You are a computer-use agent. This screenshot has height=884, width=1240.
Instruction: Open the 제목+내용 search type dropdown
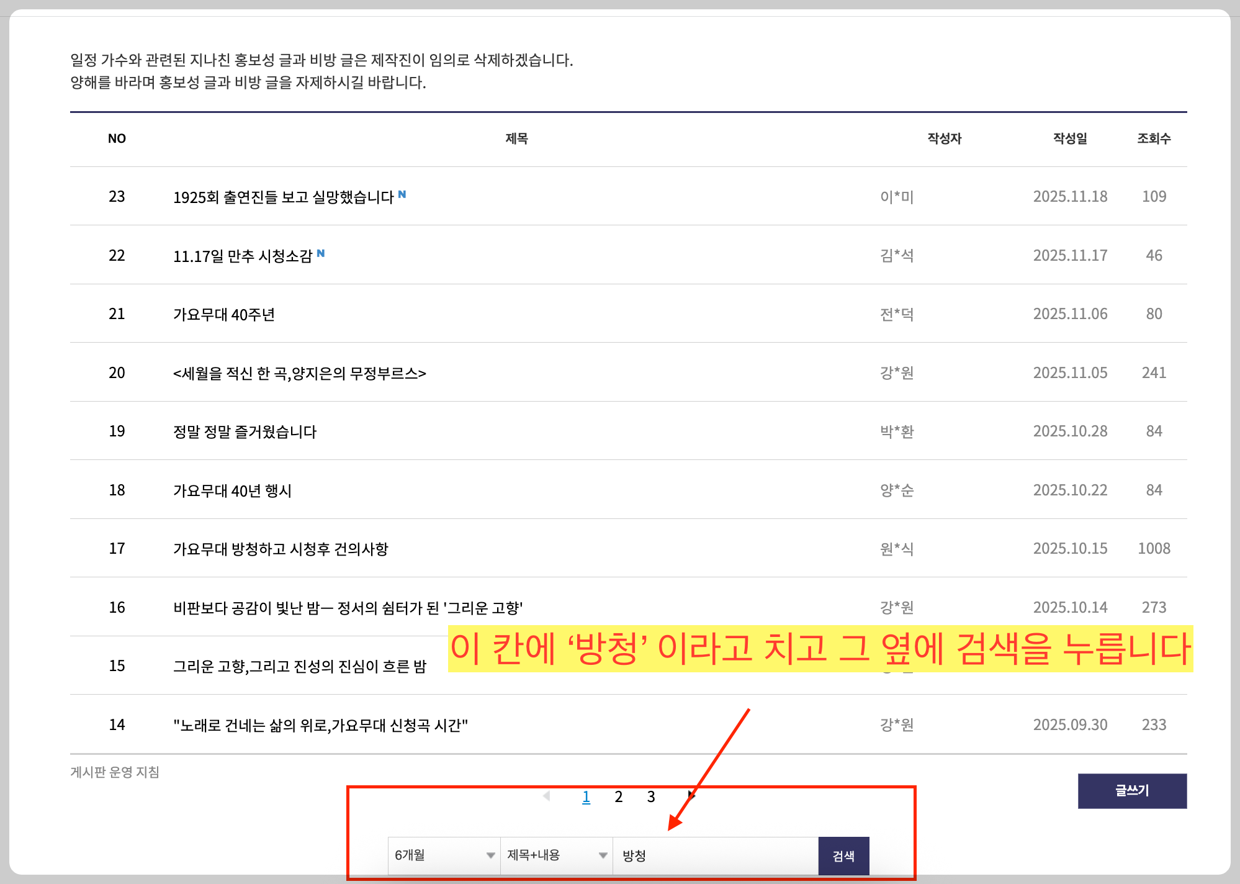tap(556, 855)
